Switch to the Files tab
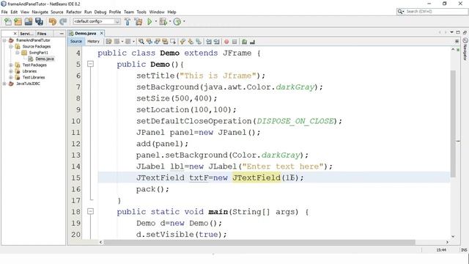The image size is (469, 264). point(42,34)
